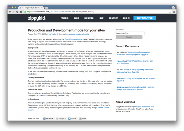Click the Mark Martin commenter name

click(x=122, y=87)
